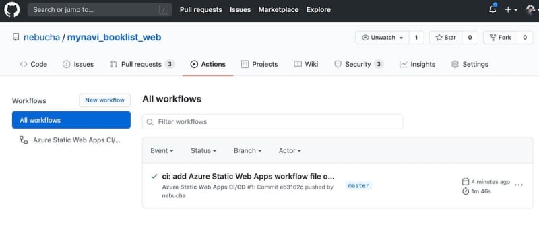Click the All workflows heading
Screen dimensions: 539x246
172,100
